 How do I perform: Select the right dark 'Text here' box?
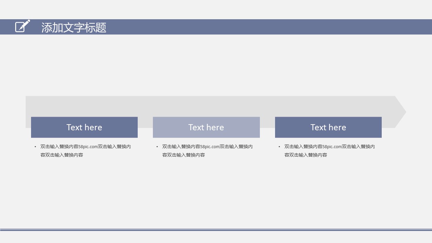pyautogui.click(x=328, y=127)
